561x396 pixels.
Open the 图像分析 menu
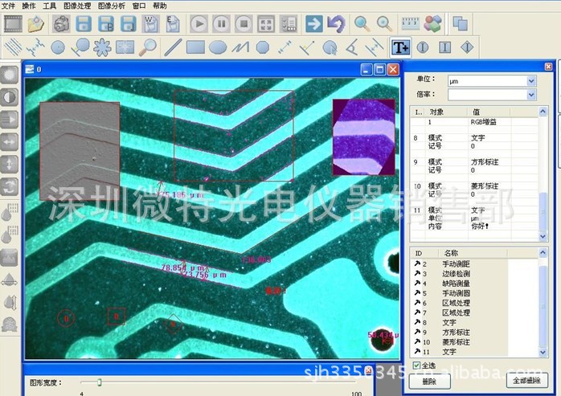[x=112, y=6]
